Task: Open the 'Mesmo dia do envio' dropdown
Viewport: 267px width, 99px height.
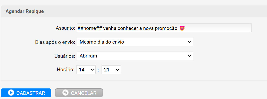Action: pos(135,42)
